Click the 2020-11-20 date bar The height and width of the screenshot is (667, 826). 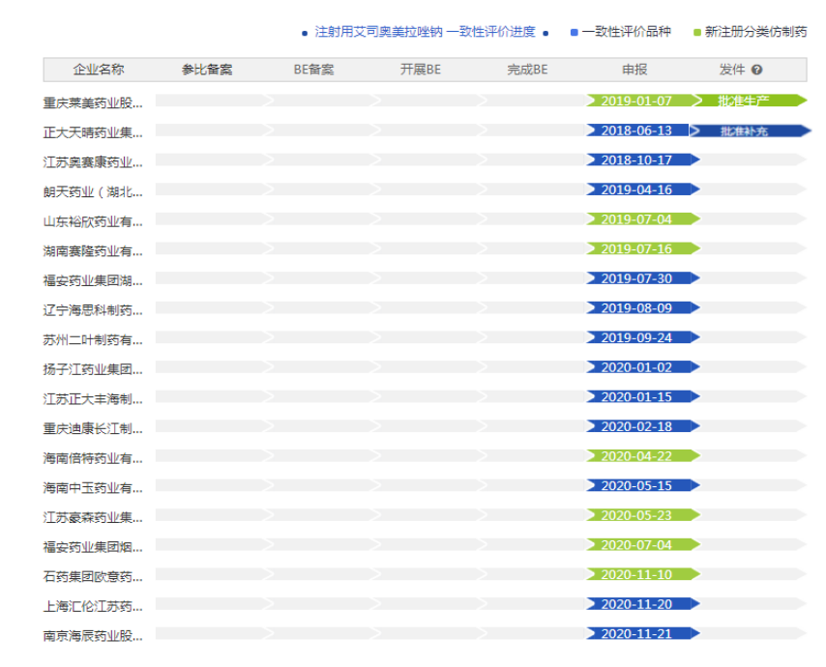click(x=643, y=604)
